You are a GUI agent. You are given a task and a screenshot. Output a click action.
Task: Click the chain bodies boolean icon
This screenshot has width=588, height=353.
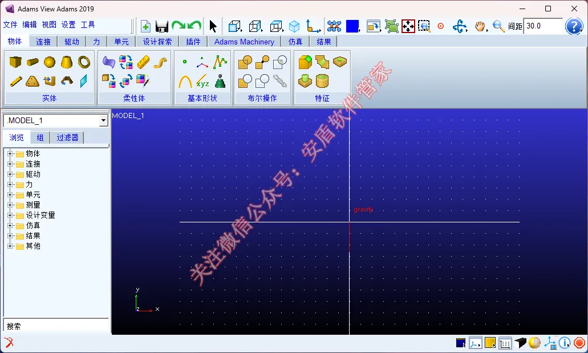pyautogui.click(x=280, y=80)
